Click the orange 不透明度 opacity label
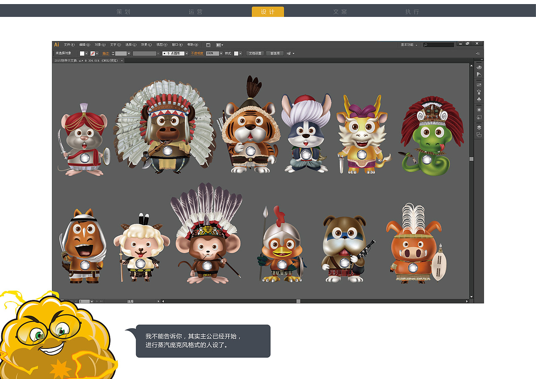The height and width of the screenshot is (379, 536). pyautogui.click(x=197, y=53)
